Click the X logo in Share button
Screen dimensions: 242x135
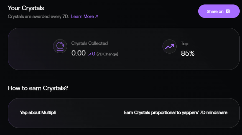(x=228, y=11)
